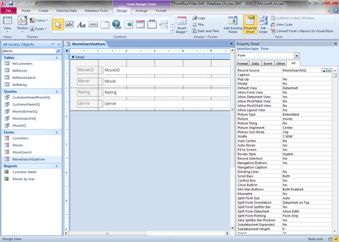Open View Code
Screen dimensions: 339x242
point(282,25)
